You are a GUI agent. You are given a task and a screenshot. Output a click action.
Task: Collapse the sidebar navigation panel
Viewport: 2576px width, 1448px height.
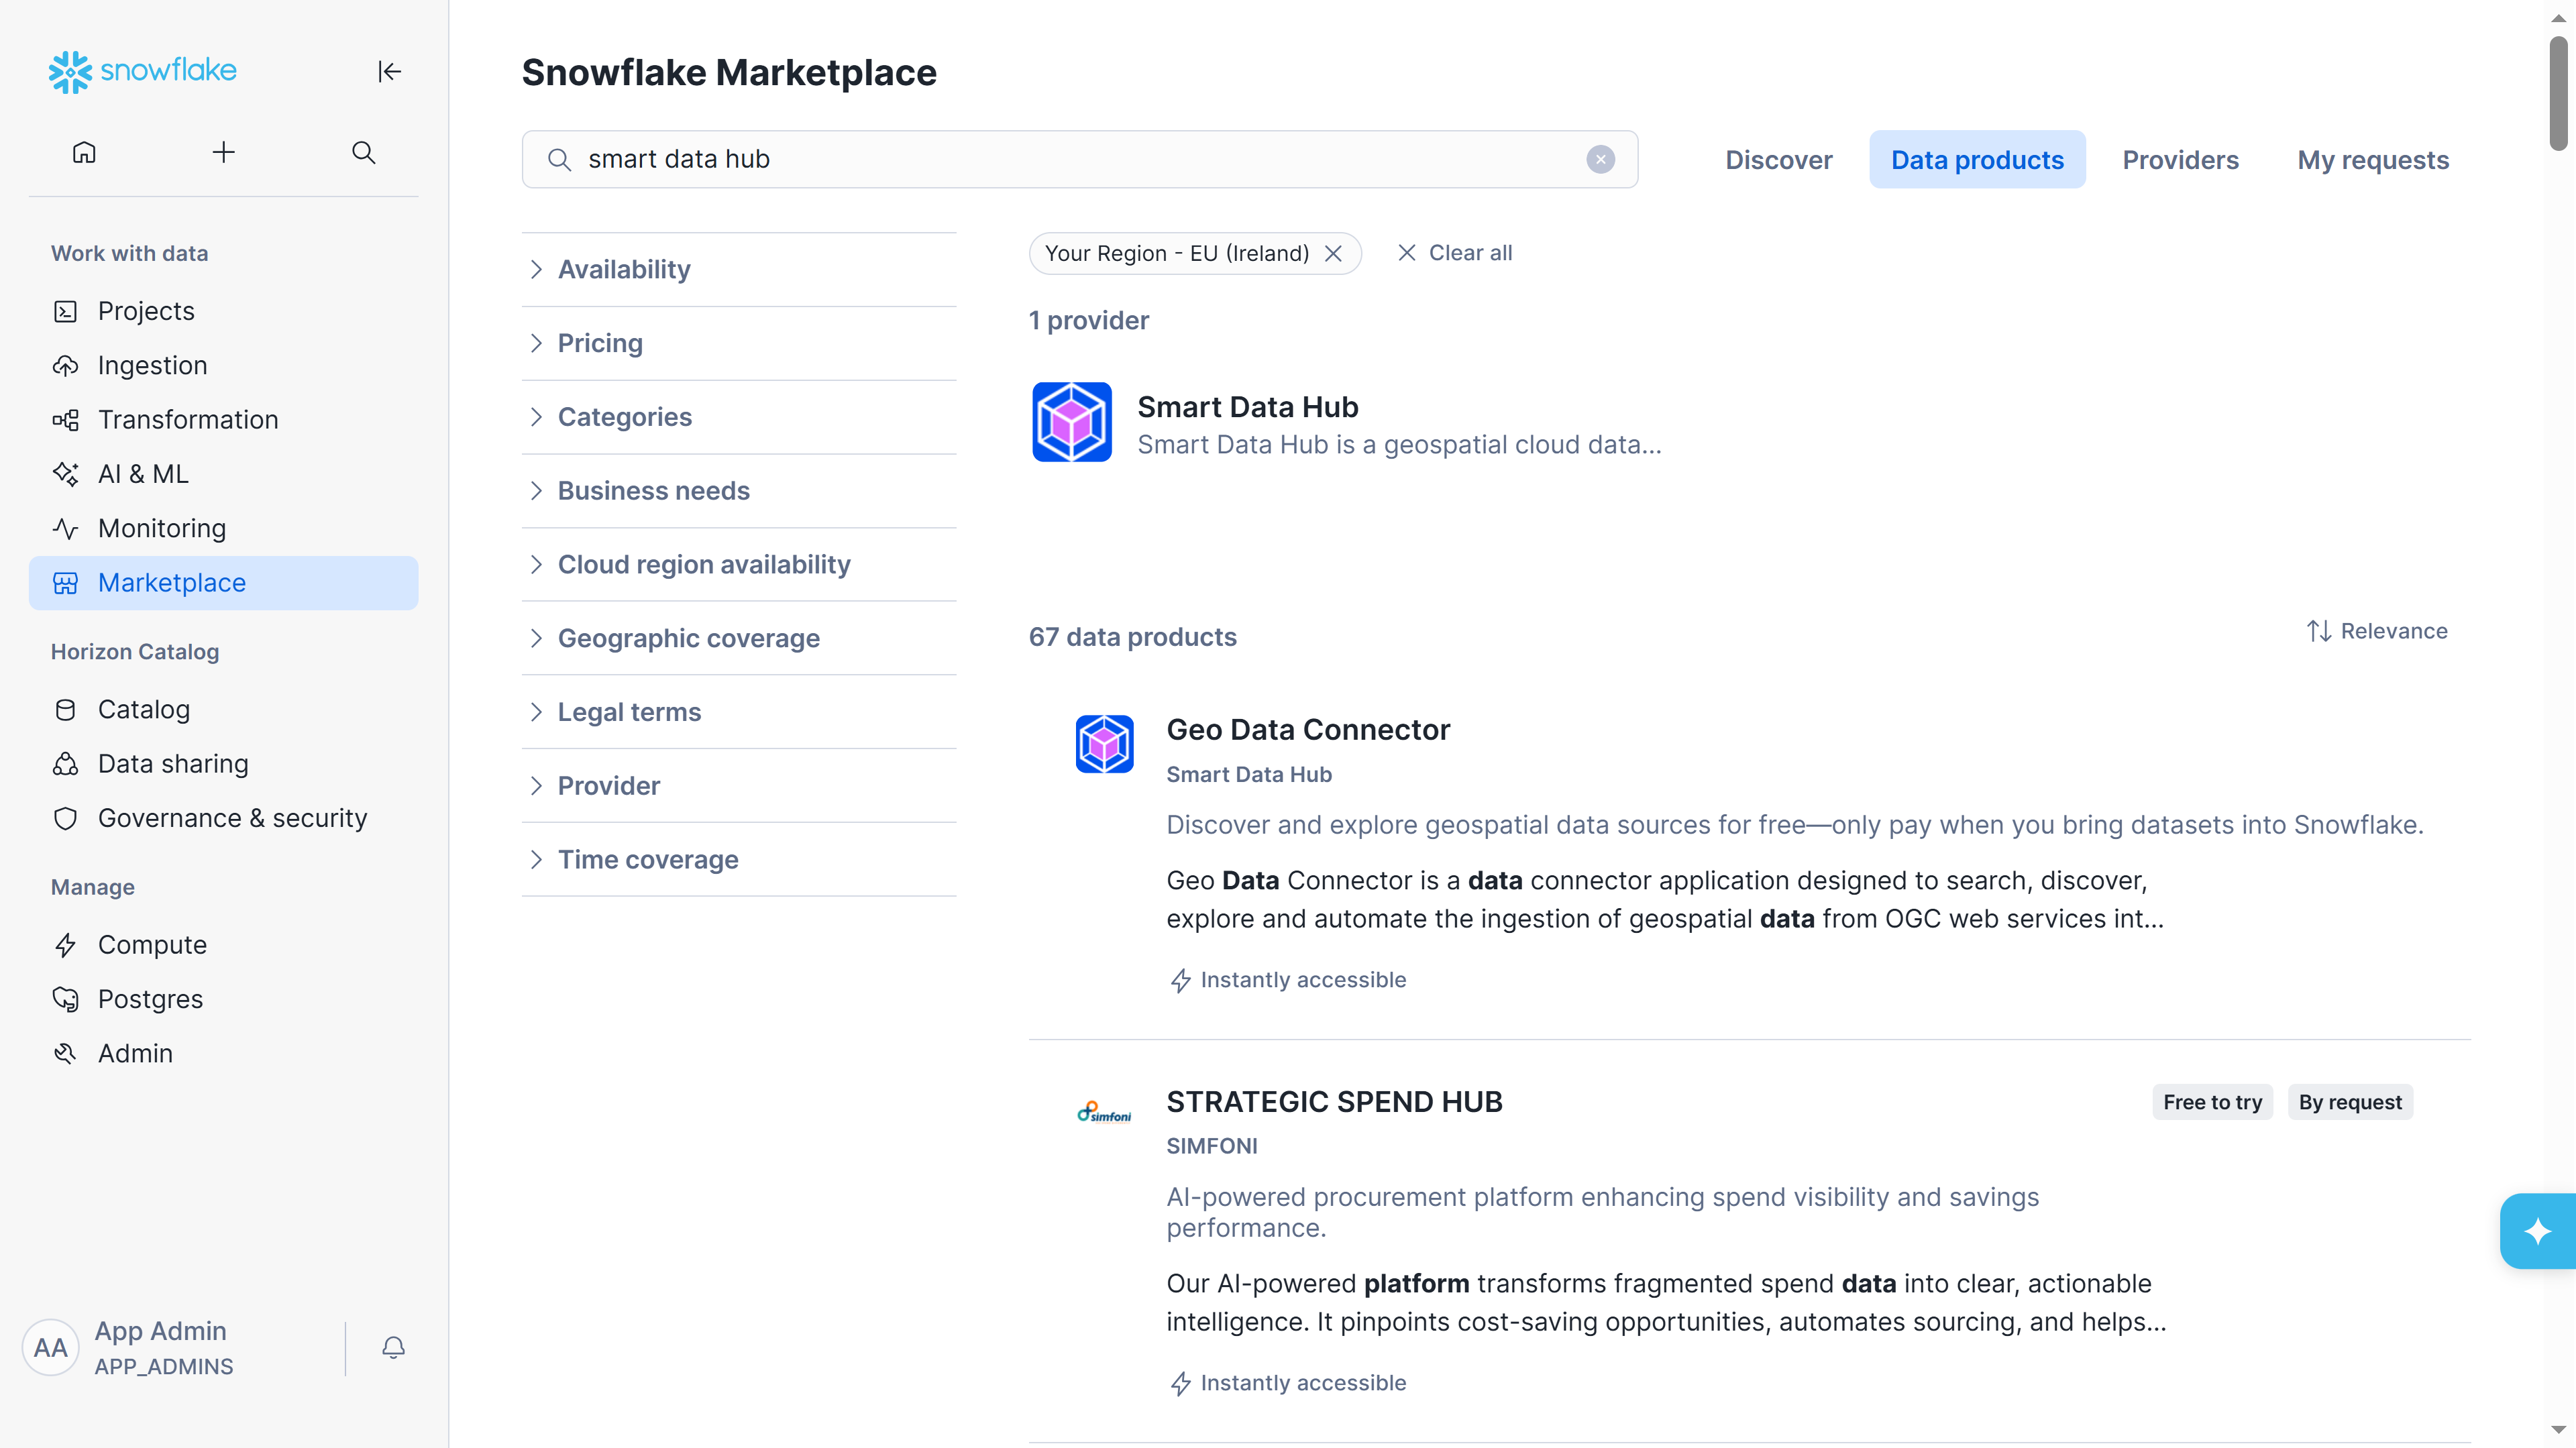coord(389,71)
